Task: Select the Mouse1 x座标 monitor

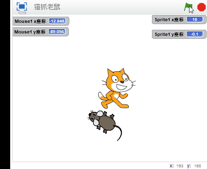Action: 41,21
